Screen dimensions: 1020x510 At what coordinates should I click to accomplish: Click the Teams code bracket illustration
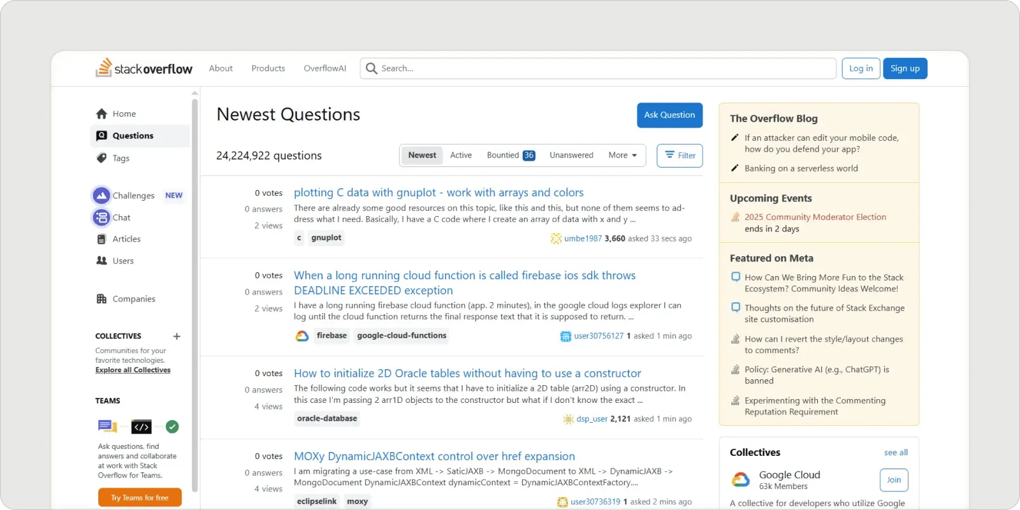142,426
